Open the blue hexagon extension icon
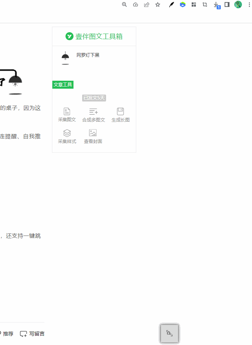Image resolution: width=252 pixels, height=345 pixels. coord(183,5)
